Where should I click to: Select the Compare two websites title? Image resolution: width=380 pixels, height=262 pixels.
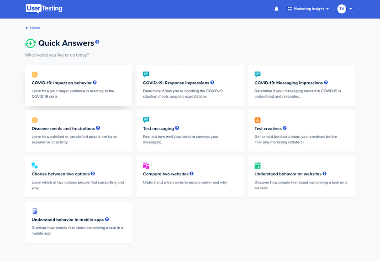coord(166,174)
